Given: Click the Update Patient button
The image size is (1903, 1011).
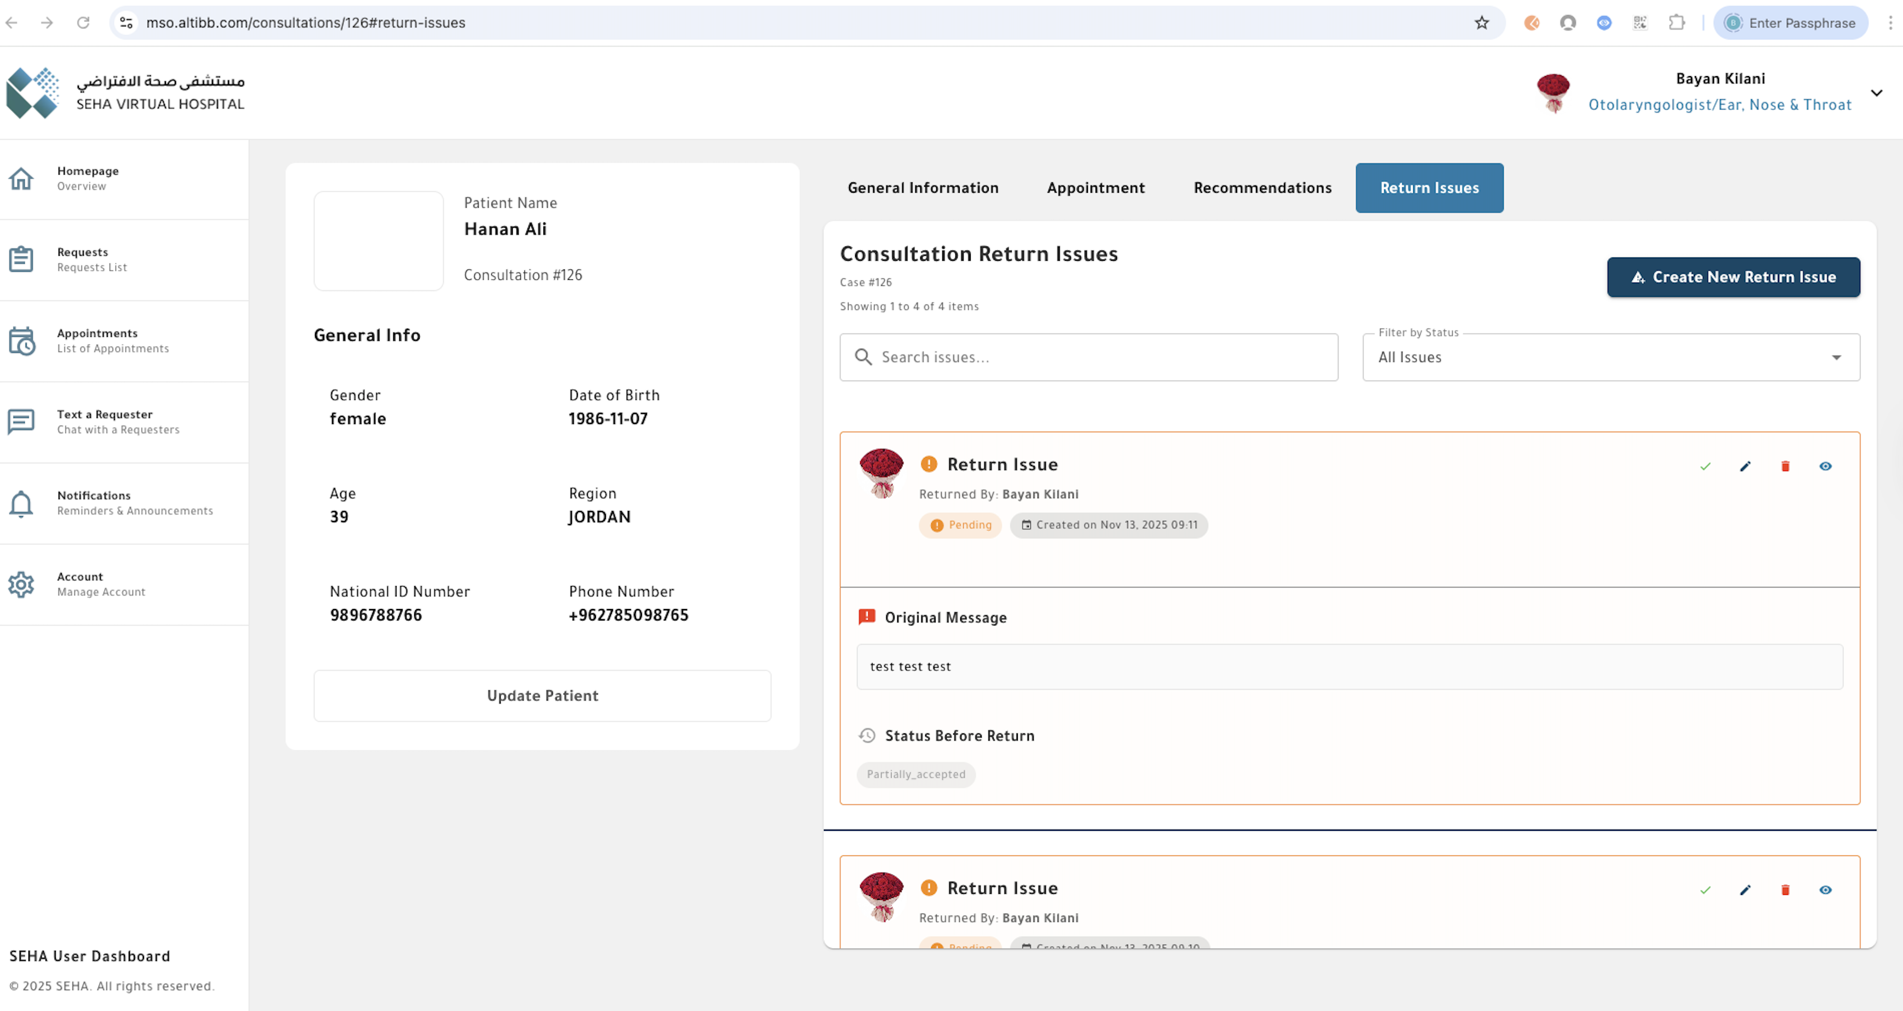Looking at the screenshot, I should (542, 696).
